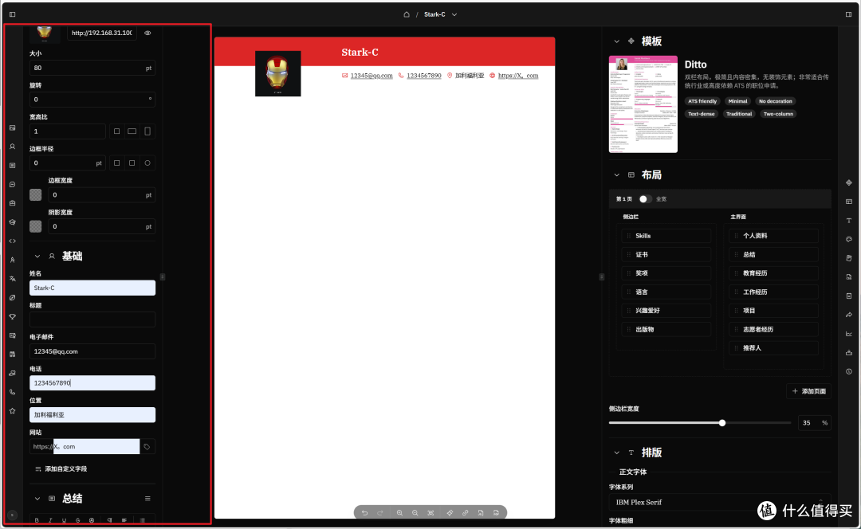Open the information icon in right rail
The width and height of the screenshot is (861, 529).
coord(849,371)
